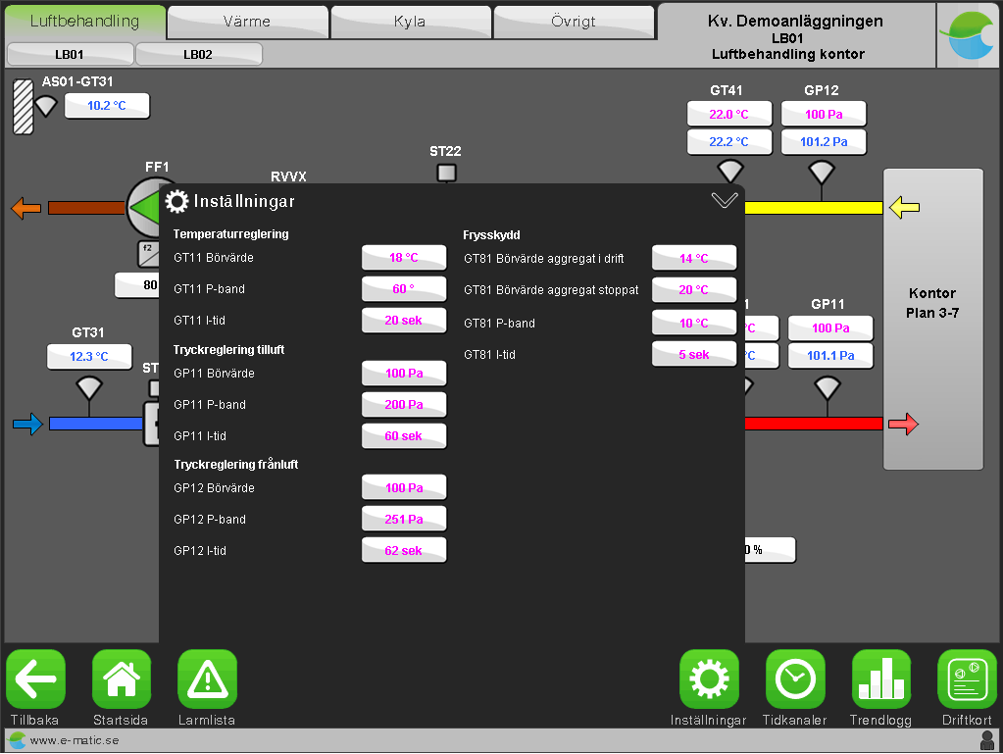The width and height of the screenshot is (1003, 754).
Task: Click the blue outdoor air duct segment
Action: 96,424
